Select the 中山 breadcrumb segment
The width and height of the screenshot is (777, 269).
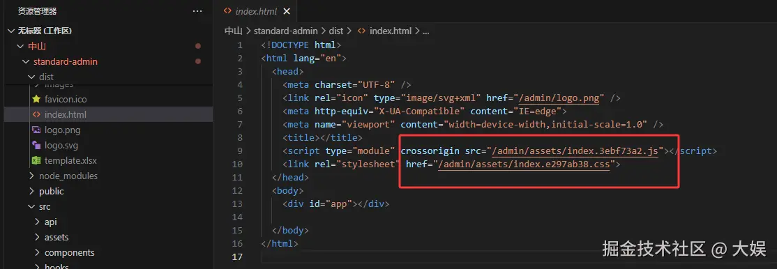(234, 31)
